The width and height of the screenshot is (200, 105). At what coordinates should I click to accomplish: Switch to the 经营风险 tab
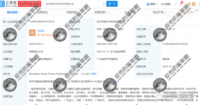tap(71, 12)
